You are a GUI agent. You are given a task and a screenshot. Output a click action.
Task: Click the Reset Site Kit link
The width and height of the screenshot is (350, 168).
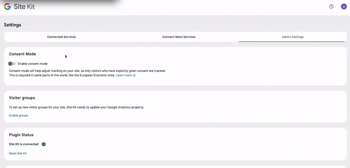point(17,153)
